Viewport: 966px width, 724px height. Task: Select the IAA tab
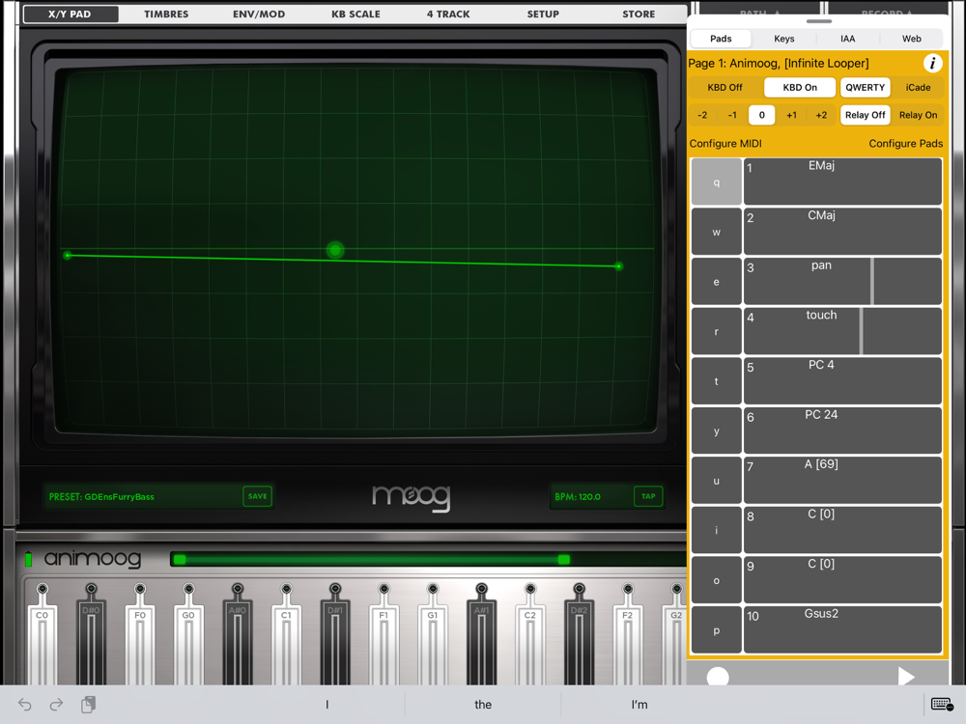[x=848, y=39]
